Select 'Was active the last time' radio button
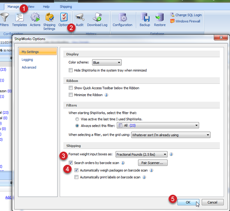The image size is (230, 211). (x=77, y=119)
